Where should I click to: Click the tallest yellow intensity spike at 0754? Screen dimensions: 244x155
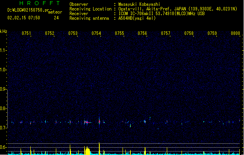[99, 148]
